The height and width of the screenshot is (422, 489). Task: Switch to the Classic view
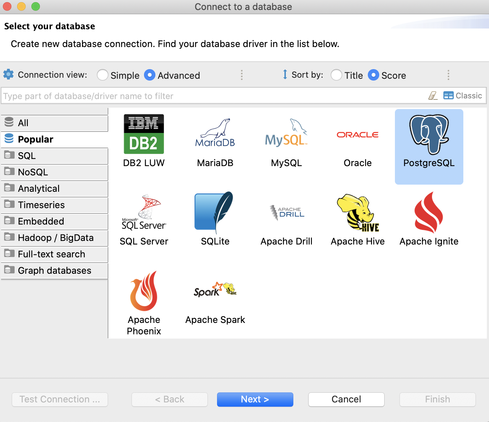click(x=463, y=96)
